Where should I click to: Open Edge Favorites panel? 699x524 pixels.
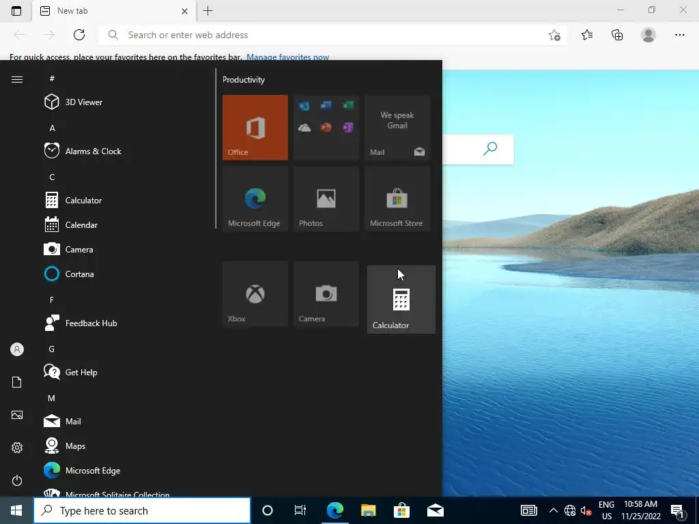[587, 35]
